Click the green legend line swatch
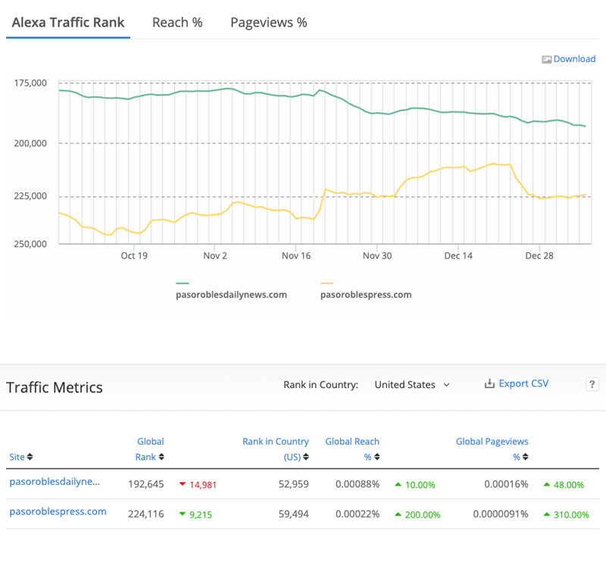 pos(182,283)
